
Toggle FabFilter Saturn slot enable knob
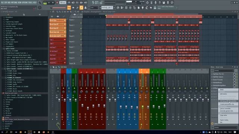(x=234, y=77)
